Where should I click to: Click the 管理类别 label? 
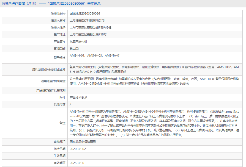[59, 48]
